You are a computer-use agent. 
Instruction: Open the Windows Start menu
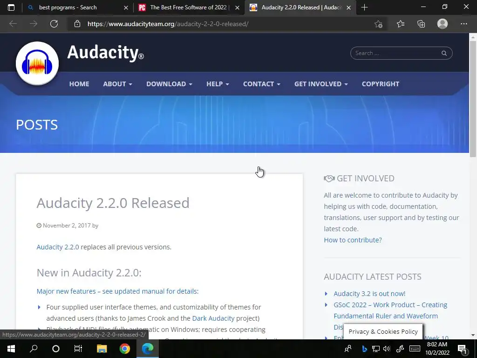pos(11,349)
